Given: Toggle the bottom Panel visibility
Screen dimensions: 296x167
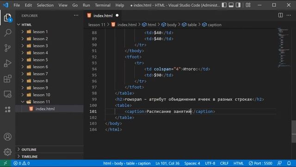Looking at the screenshot, I should pos(231,5).
